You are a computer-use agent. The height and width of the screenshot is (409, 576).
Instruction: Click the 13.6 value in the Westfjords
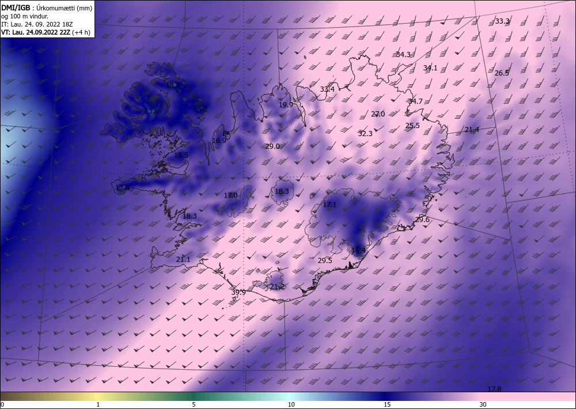(151, 111)
